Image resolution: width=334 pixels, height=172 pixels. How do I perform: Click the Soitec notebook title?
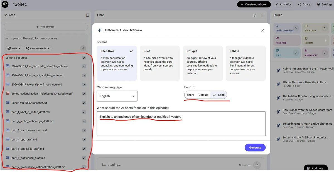point(20,4)
